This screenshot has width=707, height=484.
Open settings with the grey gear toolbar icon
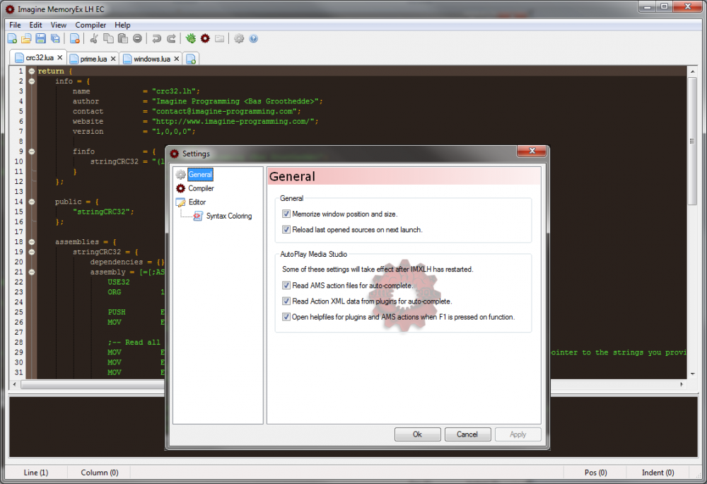(x=239, y=39)
